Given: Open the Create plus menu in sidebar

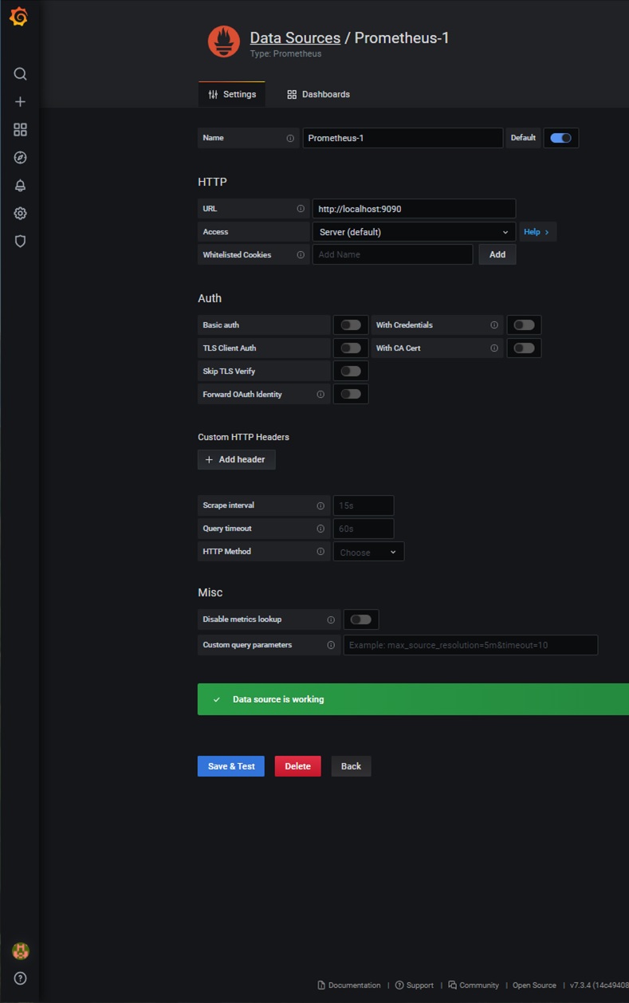Looking at the screenshot, I should click(x=21, y=102).
